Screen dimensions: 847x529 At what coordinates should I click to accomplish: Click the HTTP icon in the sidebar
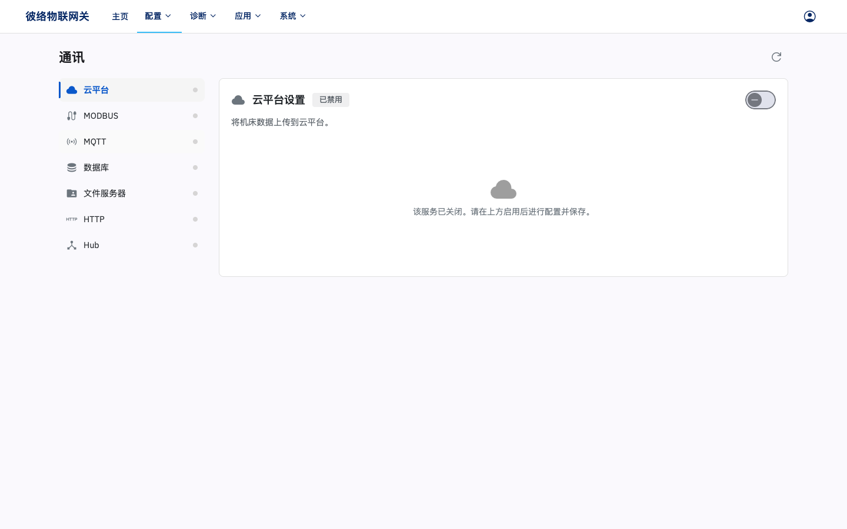pos(72,219)
